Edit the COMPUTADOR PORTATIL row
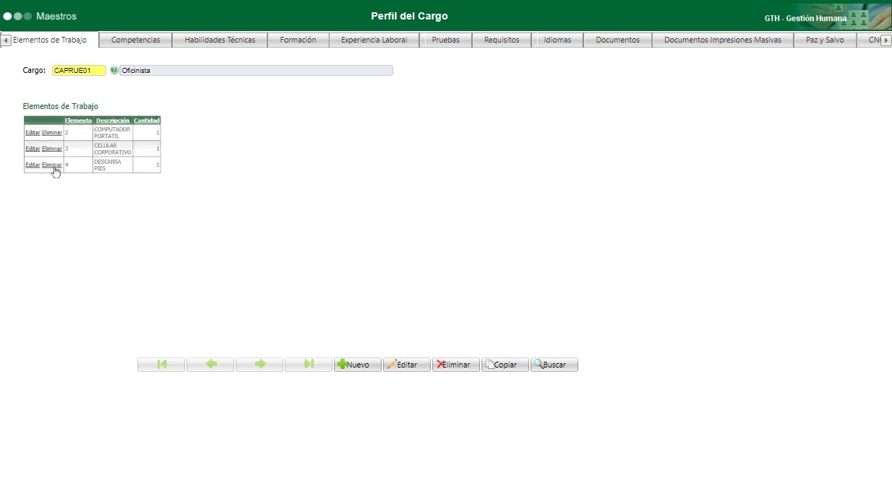Image resolution: width=892 pixels, height=504 pixels. tap(33, 133)
